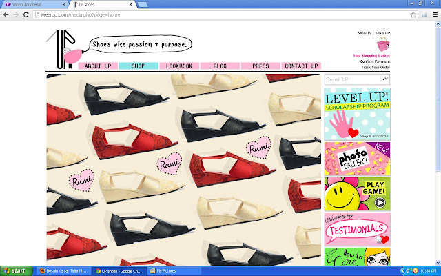This screenshot has height=276, width=441.
Task: Open the LOOKBOOK menu item
Action: click(x=179, y=66)
